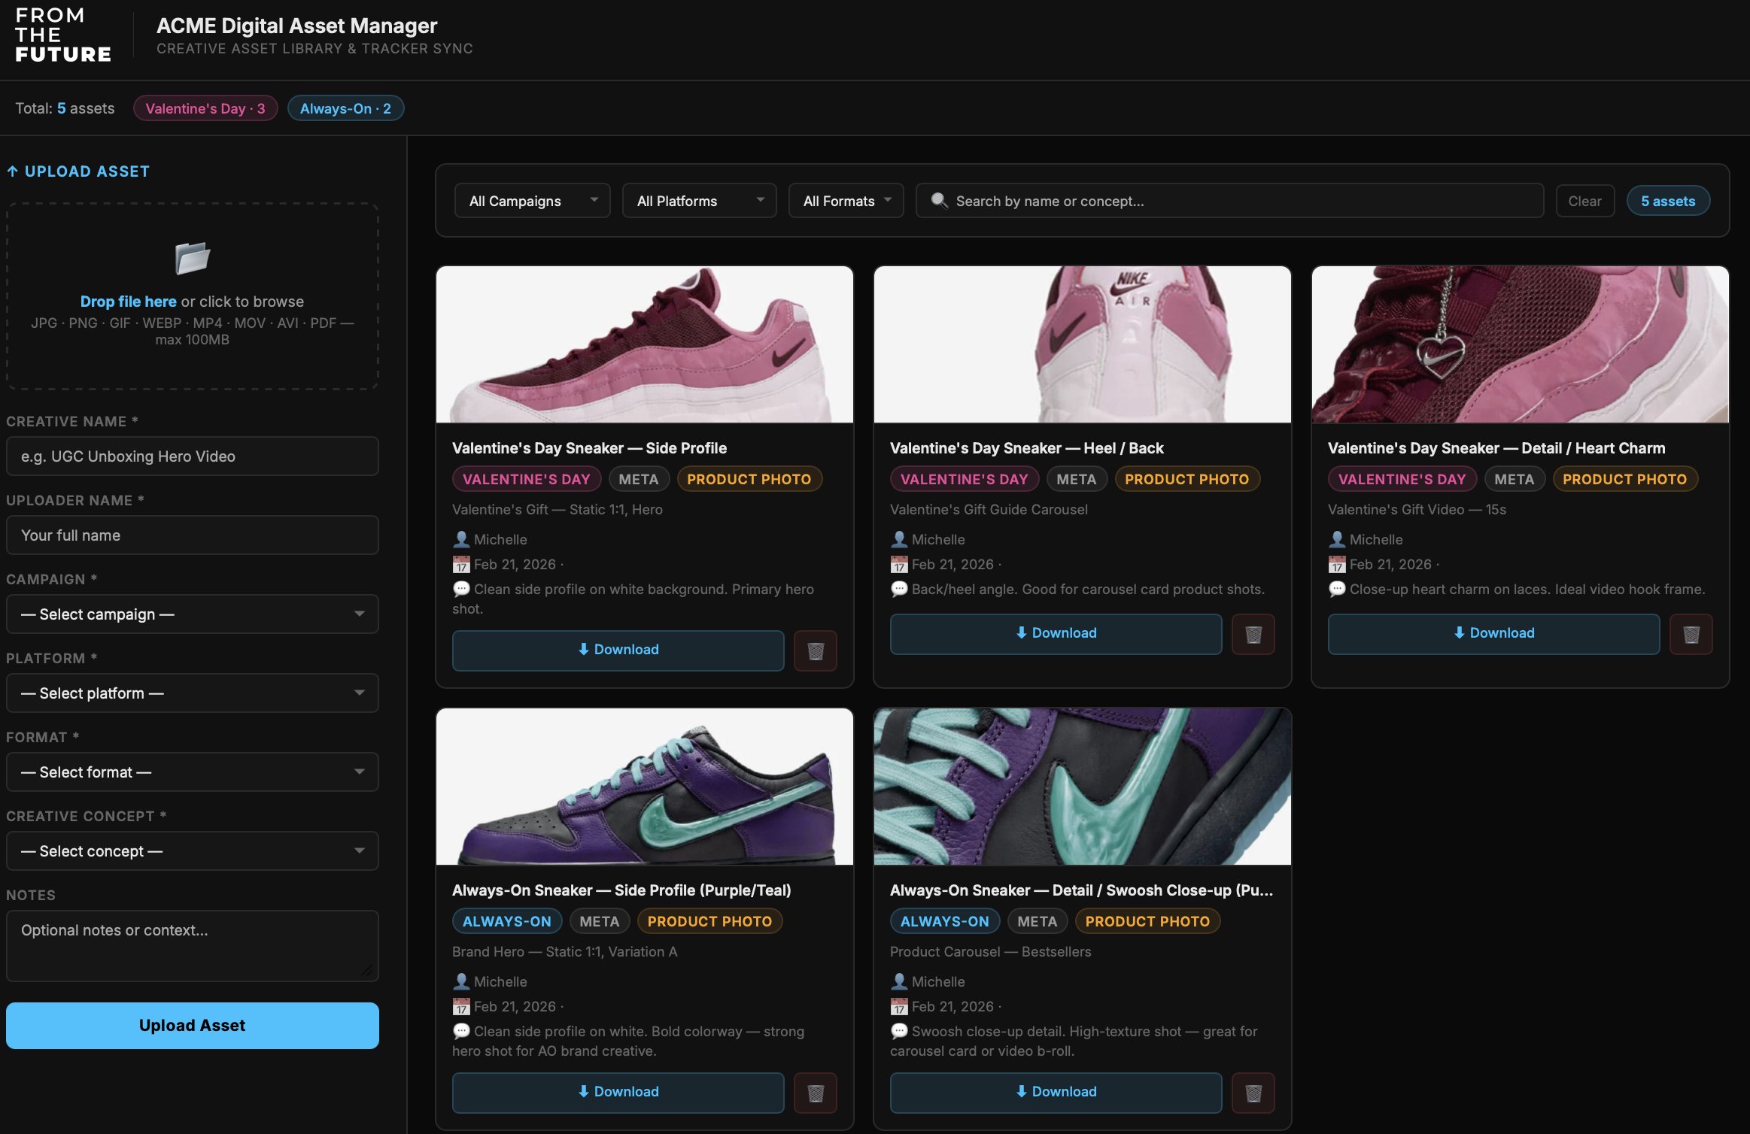Click the From The Future logo
Screen dimensions: 1750x1134
point(63,35)
